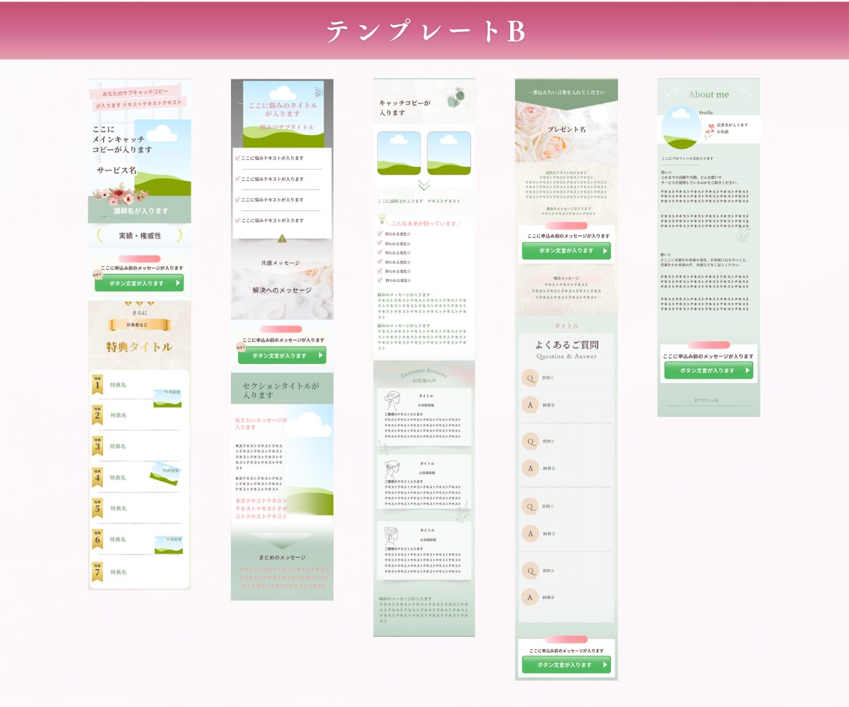Toggle the checkbox for 得られる変化③
Viewport: 849px width, 707px height.
(x=380, y=253)
